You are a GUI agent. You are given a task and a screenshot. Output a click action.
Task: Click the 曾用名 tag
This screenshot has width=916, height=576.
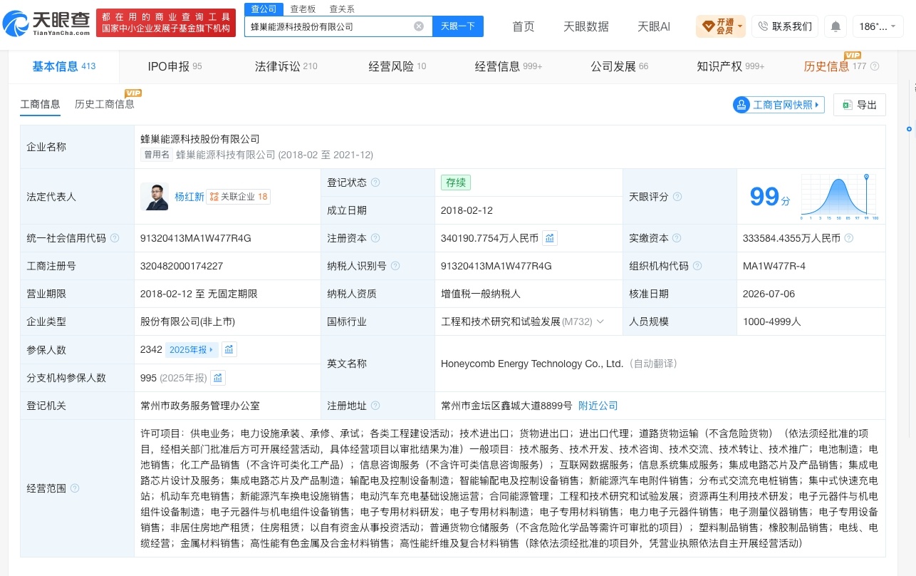coord(157,155)
